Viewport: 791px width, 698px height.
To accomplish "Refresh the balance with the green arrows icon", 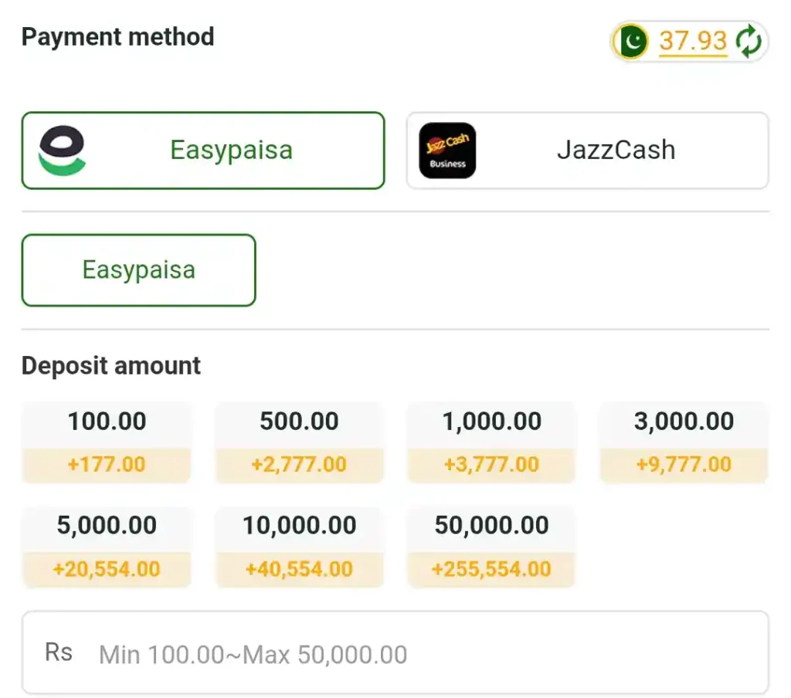I will tap(749, 41).
